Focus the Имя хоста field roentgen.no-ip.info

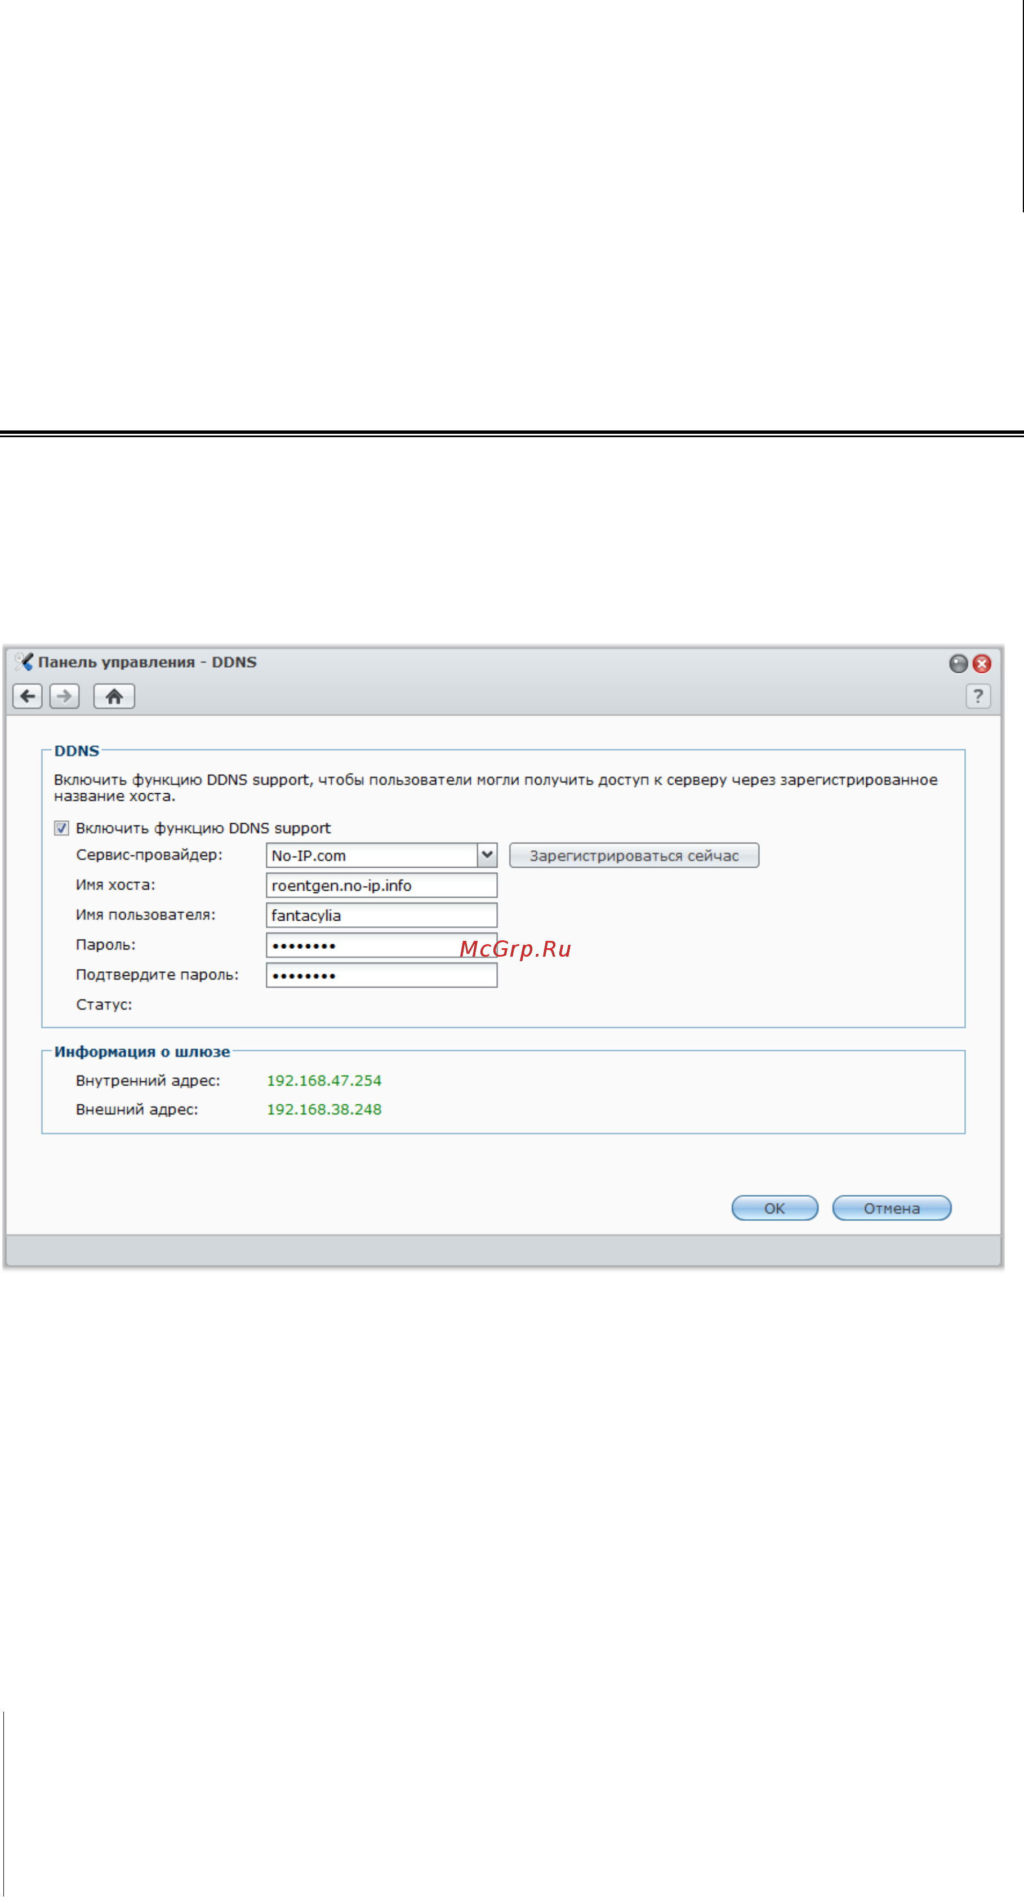pos(381,885)
